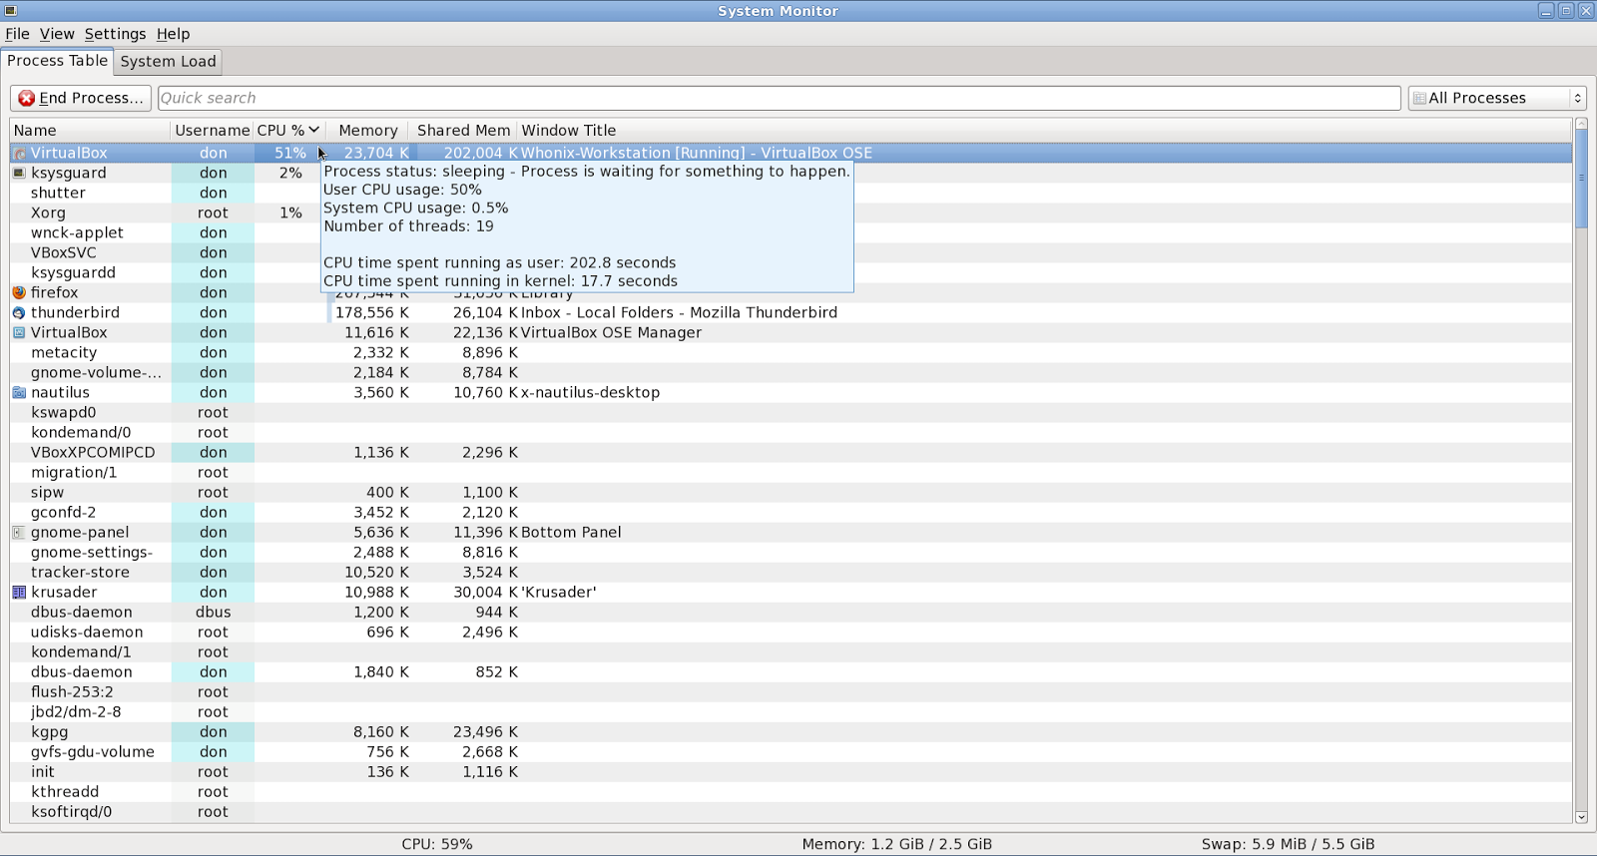Click the ksysguard process icon
This screenshot has width=1597, height=856.
point(19,173)
